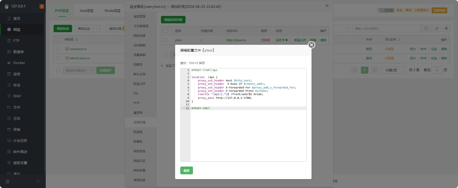This screenshot has width=458, height=188.
Task: Expand the 高级设置 dropdown arrow
Action: (x=97, y=28)
